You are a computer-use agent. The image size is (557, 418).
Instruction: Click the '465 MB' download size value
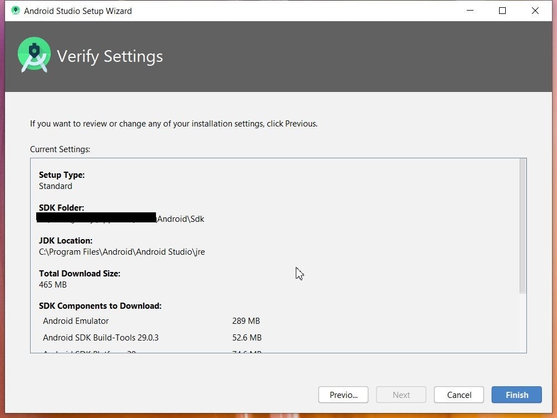[52, 284]
